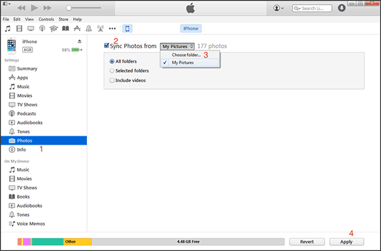Click the 4.48 GB Free storage segment

tap(188, 241)
